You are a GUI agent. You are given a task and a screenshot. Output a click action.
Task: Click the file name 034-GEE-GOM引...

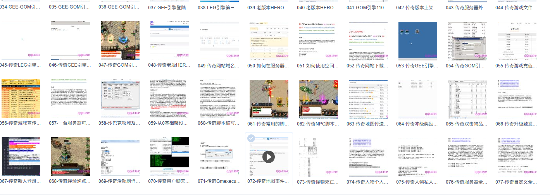(20, 7)
